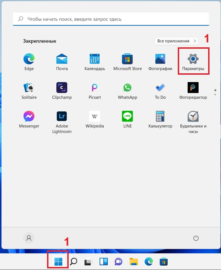This screenshot has height=270, width=221.
Task: Show all apps via Все приложения
Action: pyautogui.click(x=177, y=41)
